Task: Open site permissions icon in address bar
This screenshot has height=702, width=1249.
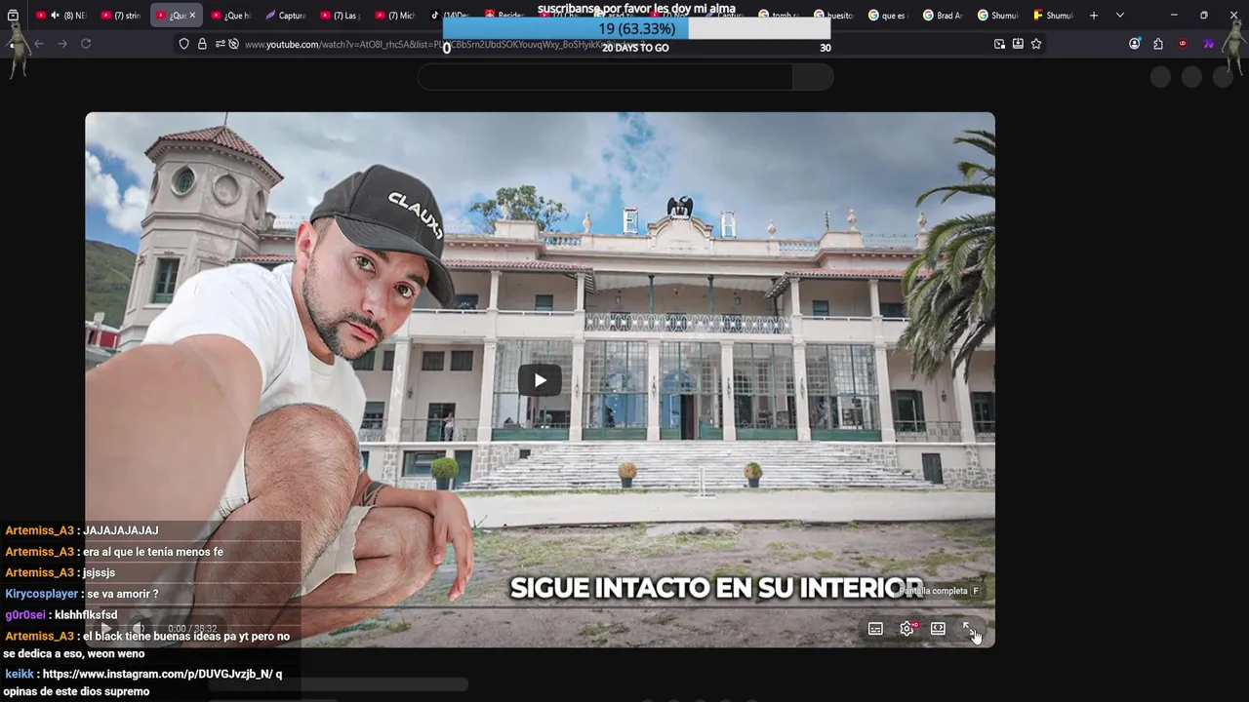Action: pyautogui.click(x=220, y=44)
